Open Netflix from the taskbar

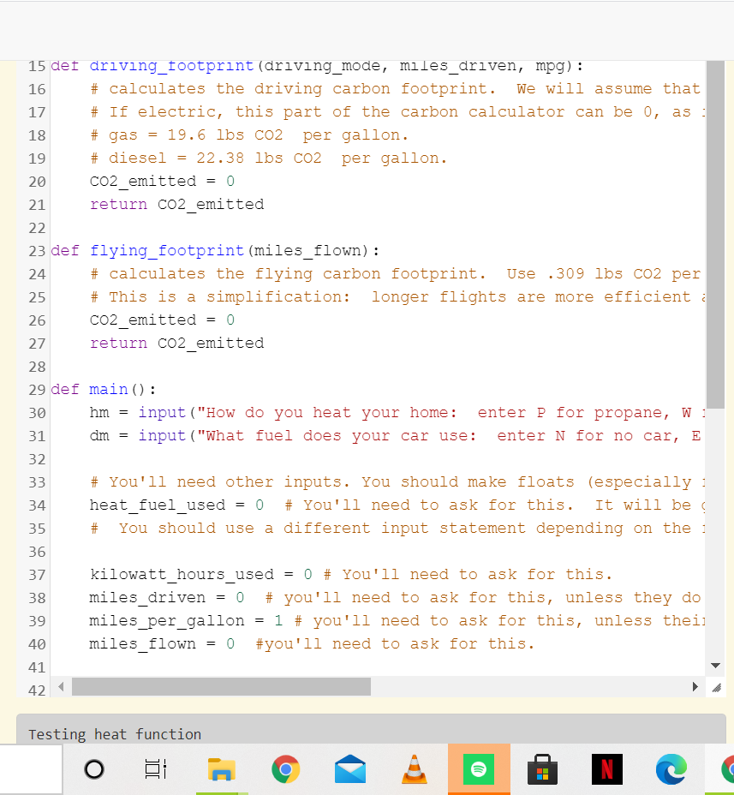coord(606,769)
